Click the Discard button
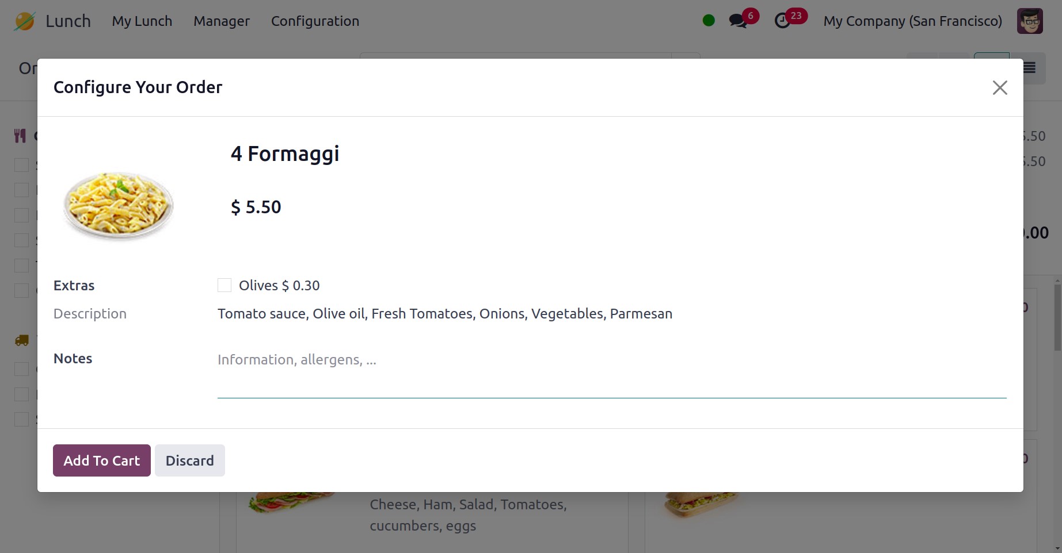This screenshot has width=1062, height=553. click(x=189, y=460)
